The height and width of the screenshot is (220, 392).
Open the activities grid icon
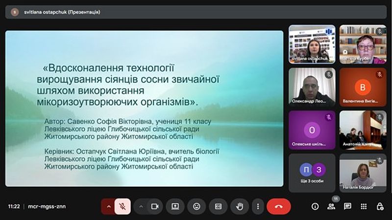[364, 206]
